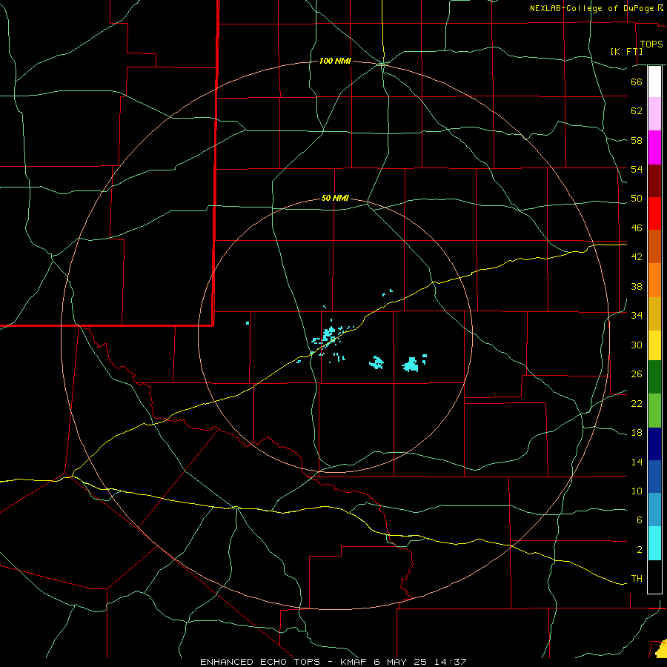Viewport: 667px width, 667px height.
Task: Click the legend value 50
Action: (637, 199)
